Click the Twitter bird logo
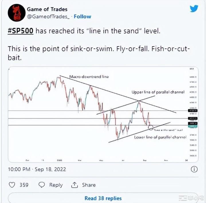This screenshot has width=206, height=203. point(194,9)
